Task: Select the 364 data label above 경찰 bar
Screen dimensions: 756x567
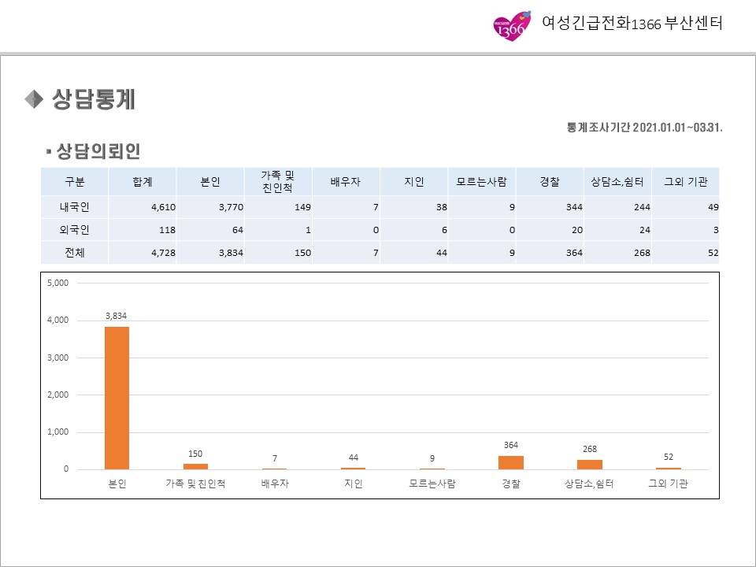Action: [x=510, y=445]
